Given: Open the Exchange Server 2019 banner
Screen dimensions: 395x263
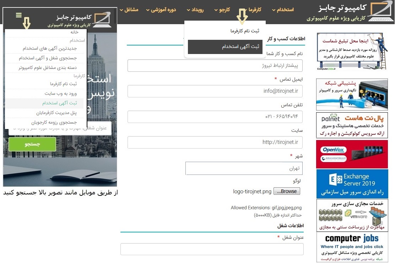Looking at the screenshot, I should click(352, 184).
